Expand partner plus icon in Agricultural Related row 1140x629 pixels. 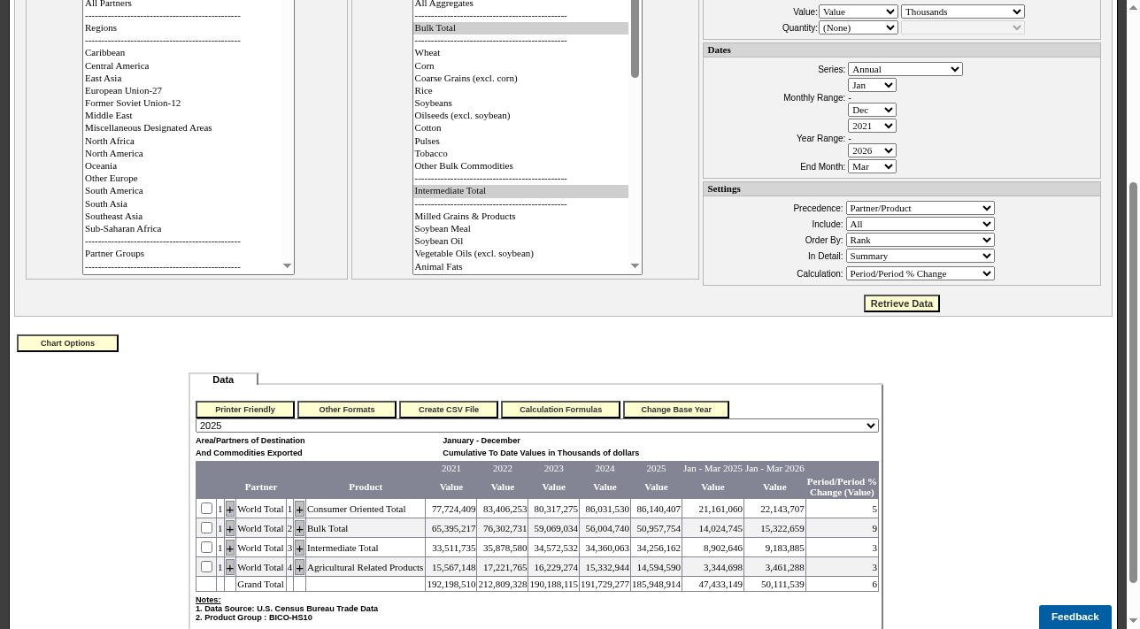click(230, 568)
